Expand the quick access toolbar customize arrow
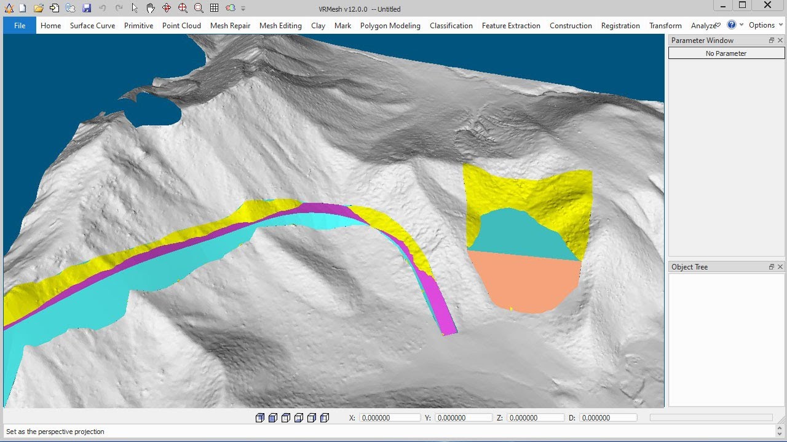787x442 pixels. 243,9
